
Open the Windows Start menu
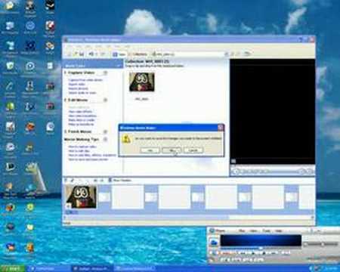click(12, 268)
